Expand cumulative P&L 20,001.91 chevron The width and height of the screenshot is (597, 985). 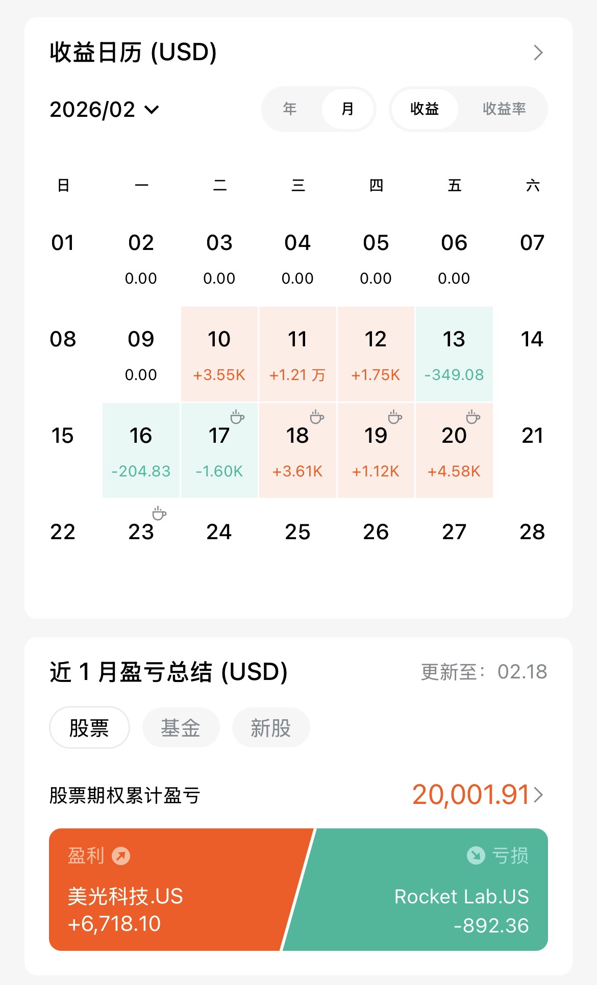point(539,794)
